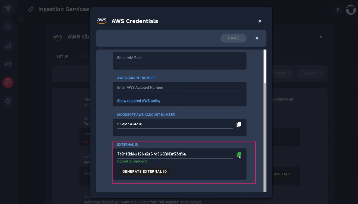Select the red ingestion services sidebar icon
This screenshot has height=204, width=358.
tap(8, 82)
